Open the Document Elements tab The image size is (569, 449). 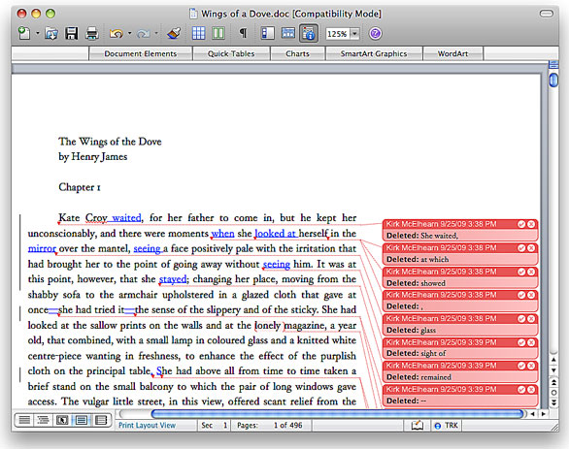141,53
